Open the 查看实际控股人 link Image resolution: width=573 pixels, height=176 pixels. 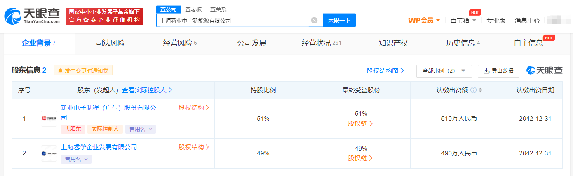pos(147,90)
